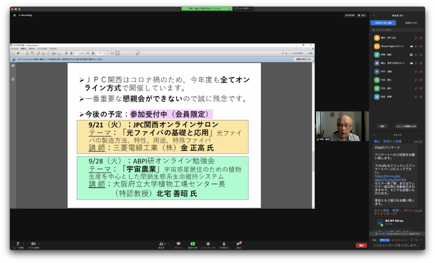The height and width of the screenshot is (263, 435).
Task: Unmute microphone in Zoom toolbar
Action: point(18,245)
